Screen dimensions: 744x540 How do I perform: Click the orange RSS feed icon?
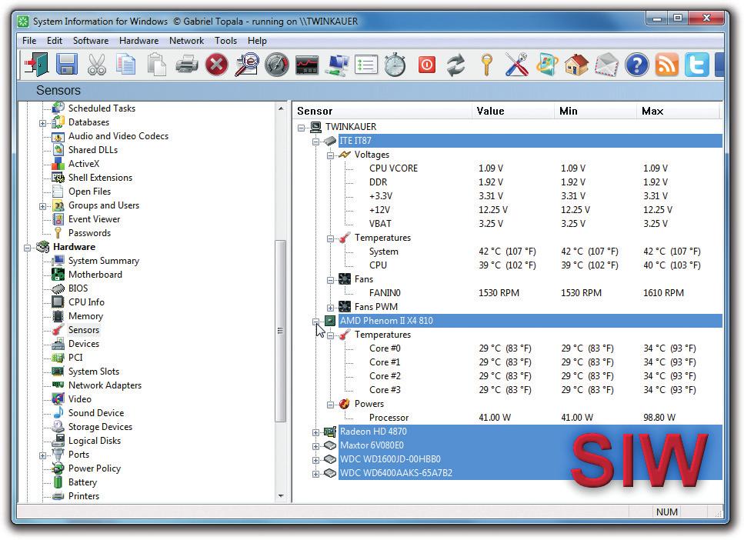coord(666,65)
